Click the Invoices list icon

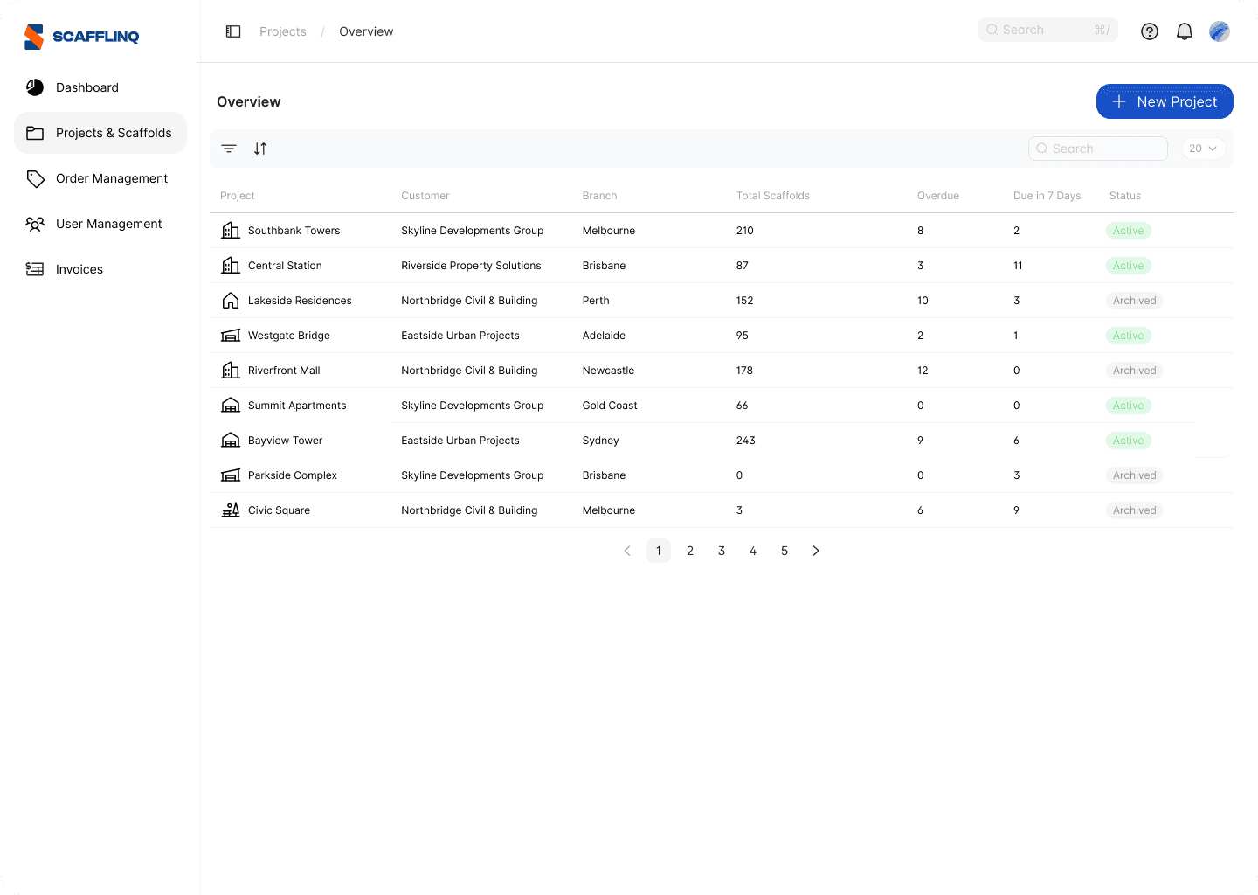pyautogui.click(x=35, y=269)
